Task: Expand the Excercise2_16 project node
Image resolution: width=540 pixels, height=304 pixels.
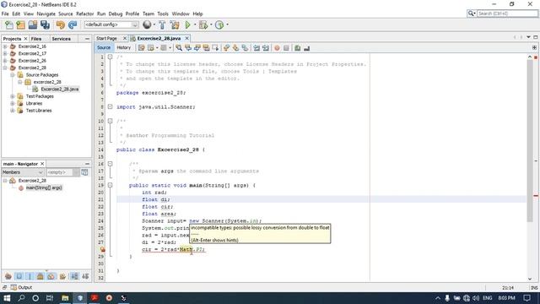Action: click(x=5, y=46)
